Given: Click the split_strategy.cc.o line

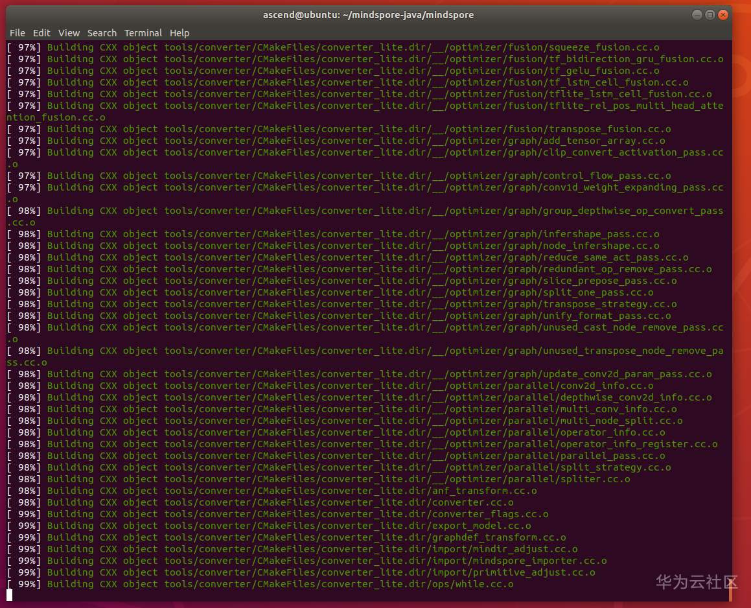Looking at the screenshot, I should click(x=339, y=467).
